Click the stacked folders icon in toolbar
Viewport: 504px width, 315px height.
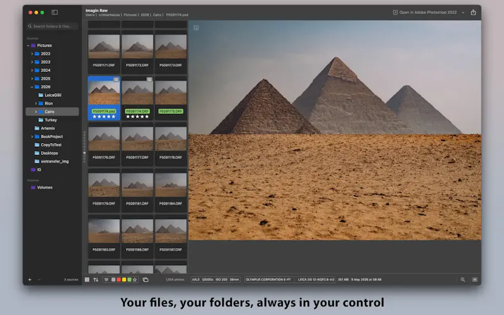click(x=146, y=280)
